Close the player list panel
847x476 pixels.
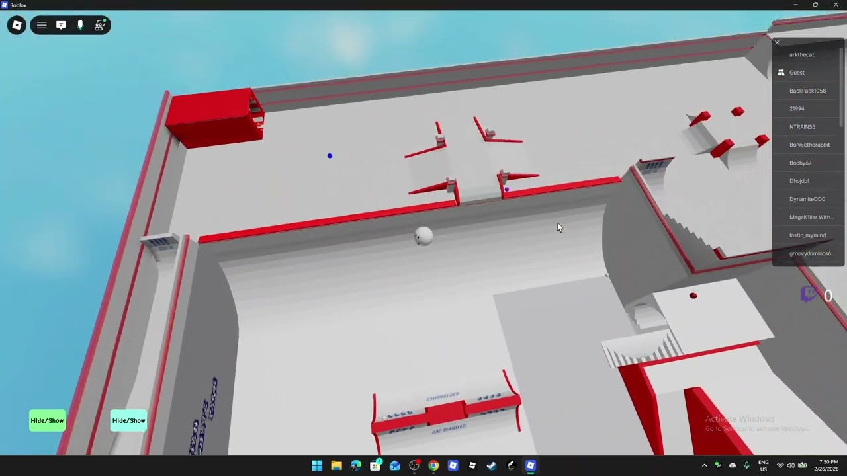point(777,42)
